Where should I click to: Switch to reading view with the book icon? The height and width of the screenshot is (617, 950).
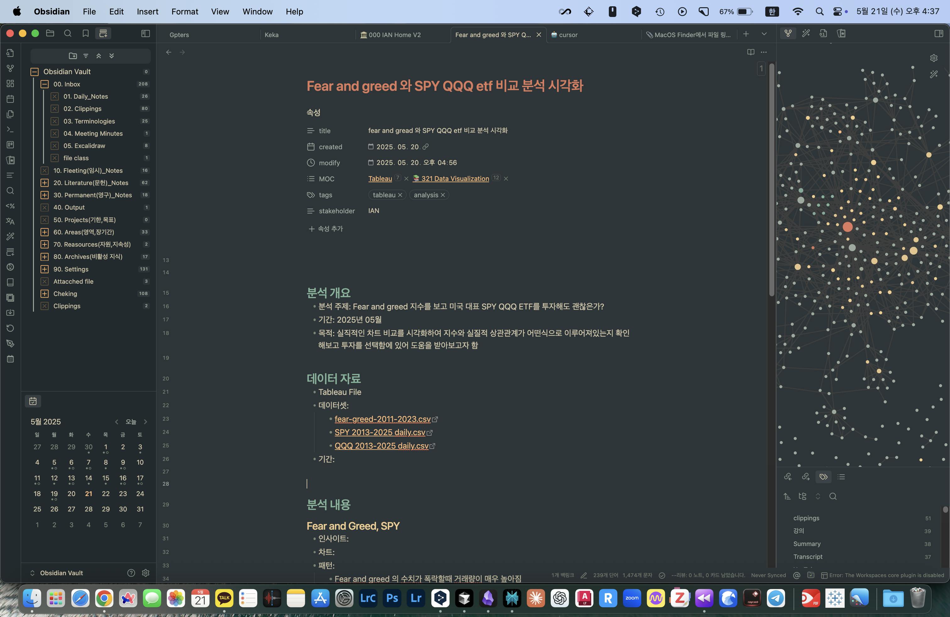tap(751, 52)
